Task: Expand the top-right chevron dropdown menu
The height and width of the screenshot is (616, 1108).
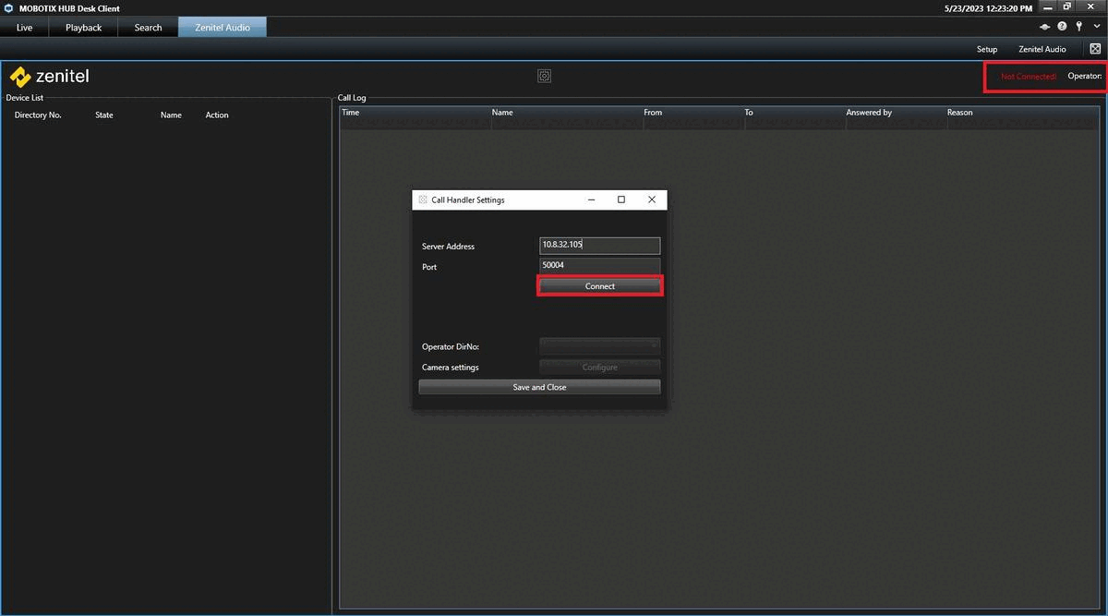Action: click(1095, 27)
